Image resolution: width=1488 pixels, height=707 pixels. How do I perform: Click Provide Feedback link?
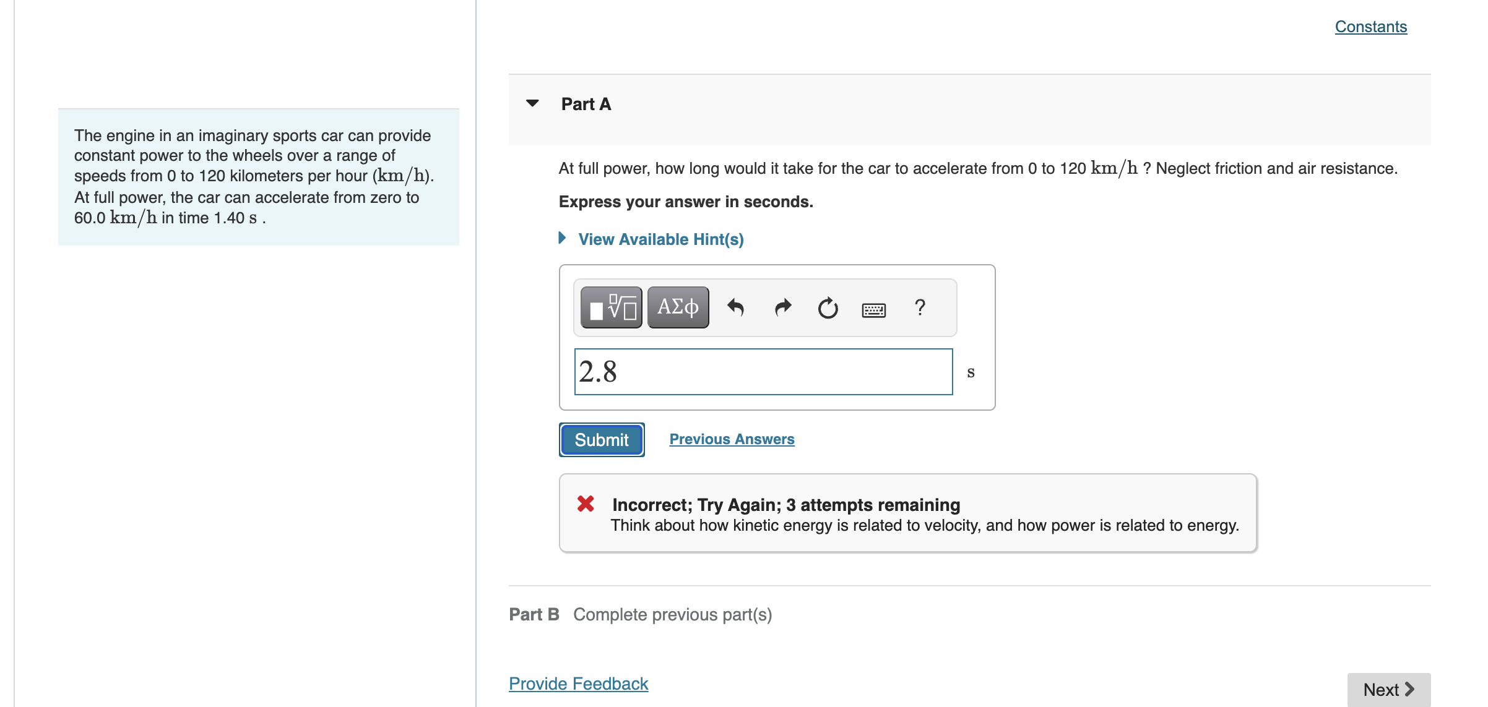578,683
